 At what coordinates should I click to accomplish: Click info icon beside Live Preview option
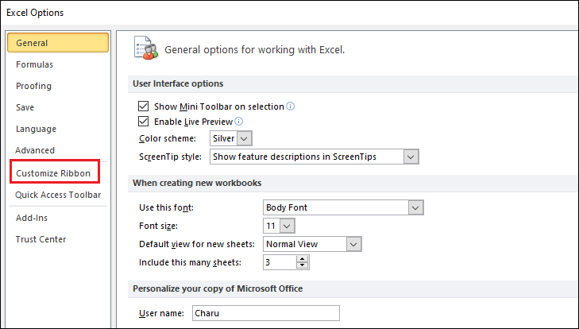(239, 122)
